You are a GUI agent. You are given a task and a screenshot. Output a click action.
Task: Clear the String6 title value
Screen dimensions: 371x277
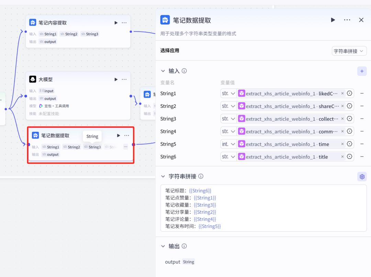[342, 157]
